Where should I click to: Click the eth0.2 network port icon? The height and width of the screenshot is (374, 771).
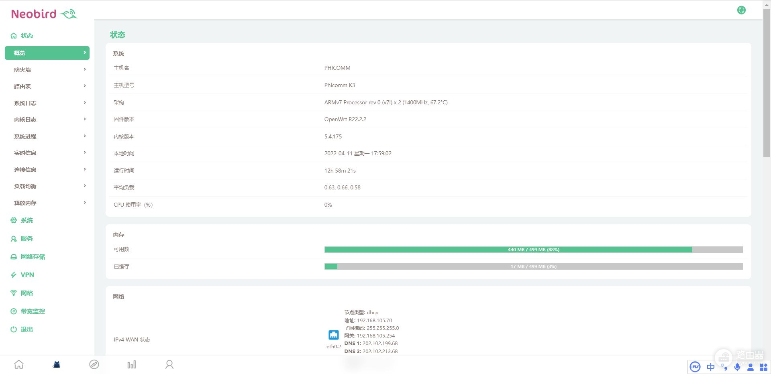(334, 335)
